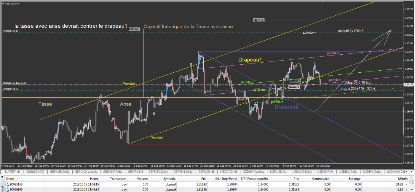Switch to the USDCHF,H4 chart tab
This screenshot has width=415, height=192.
(325, 172)
